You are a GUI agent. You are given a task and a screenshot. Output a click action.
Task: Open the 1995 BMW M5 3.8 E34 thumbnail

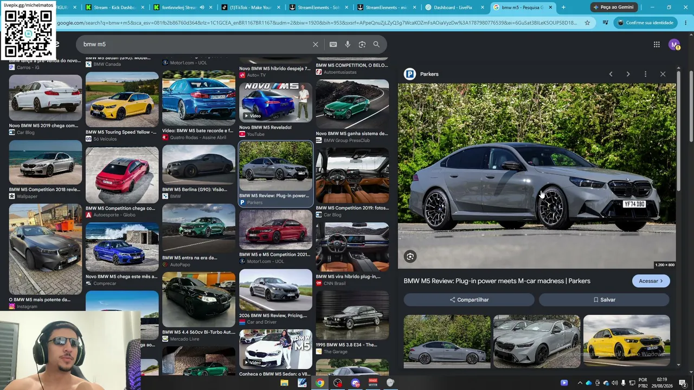click(352, 316)
